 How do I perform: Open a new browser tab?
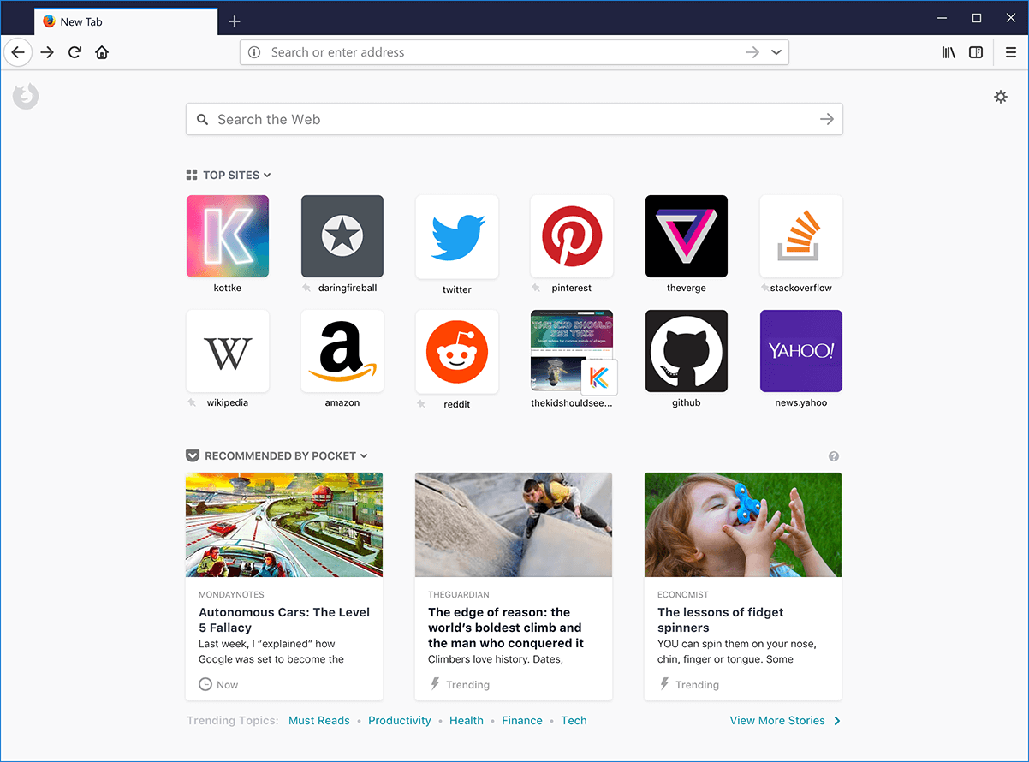click(x=235, y=21)
